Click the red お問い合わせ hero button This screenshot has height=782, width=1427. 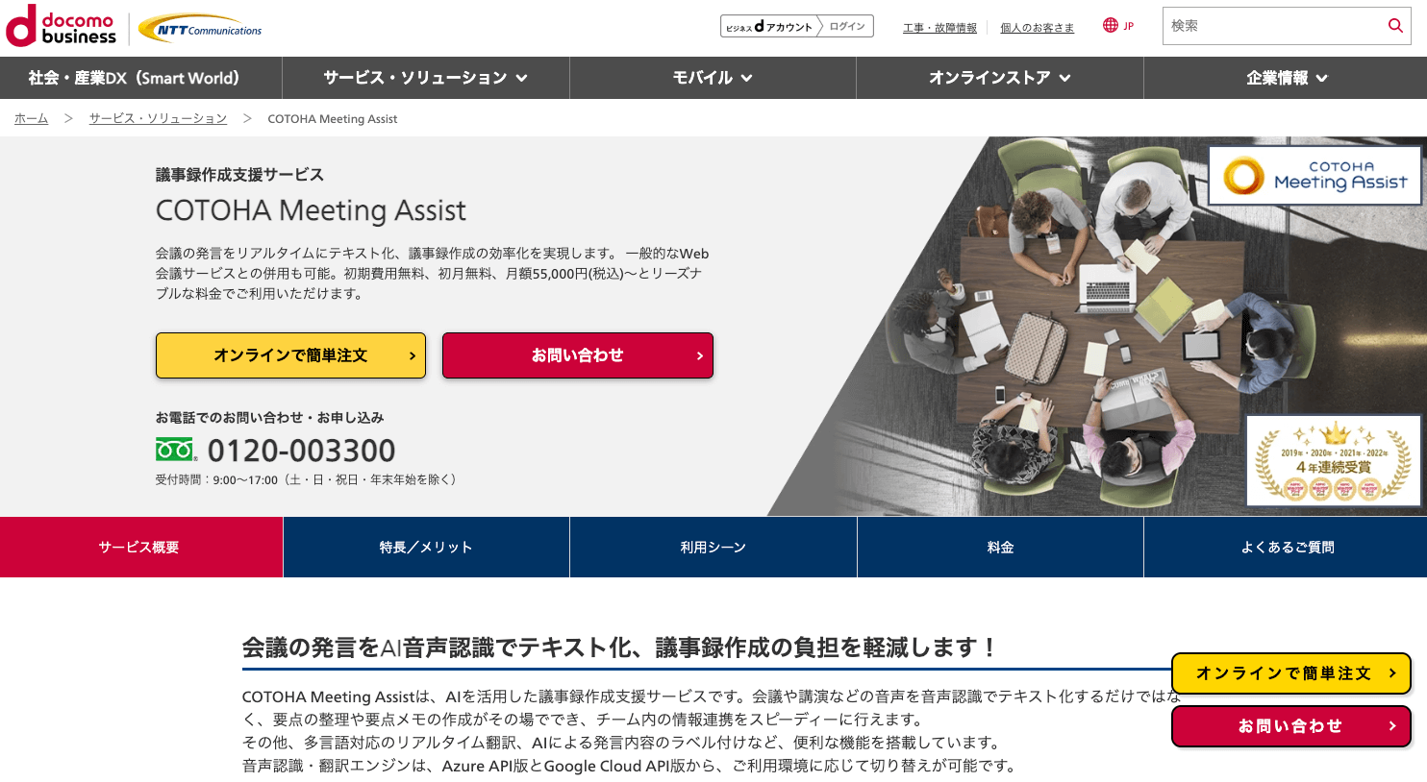coord(578,355)
